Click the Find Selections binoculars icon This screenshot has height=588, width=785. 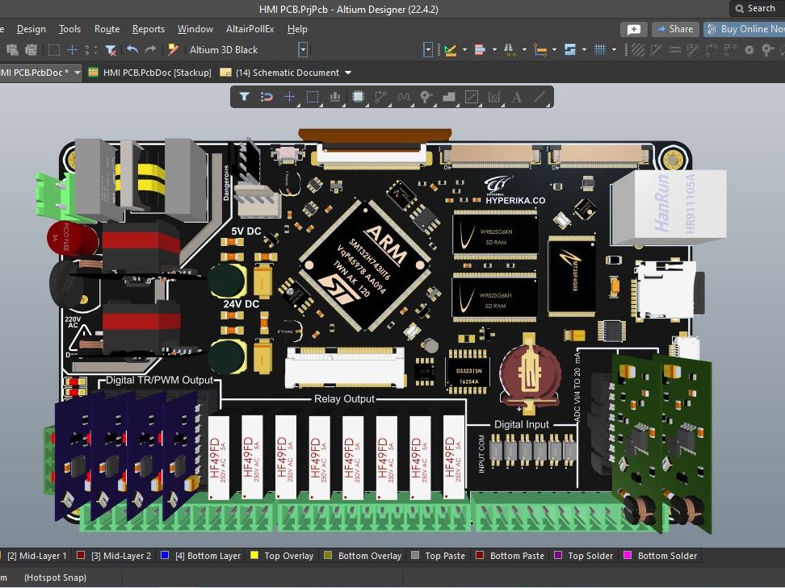[509, 49]
